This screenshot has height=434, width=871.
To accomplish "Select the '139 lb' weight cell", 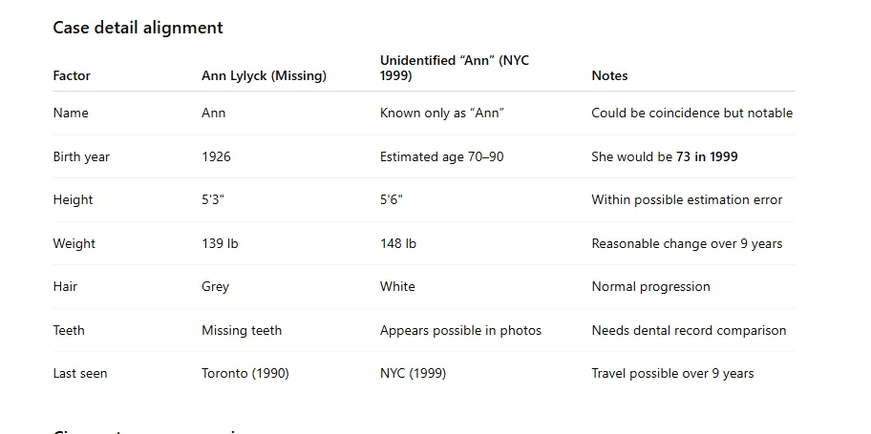I will point(220,243).
